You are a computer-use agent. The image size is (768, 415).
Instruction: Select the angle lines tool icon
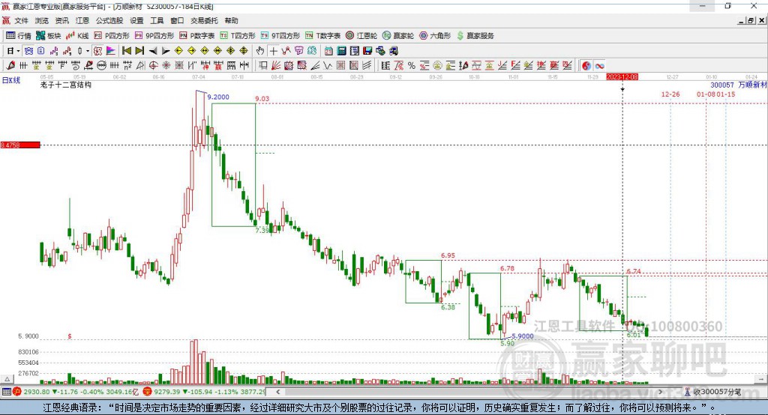[x=315, y=66]
